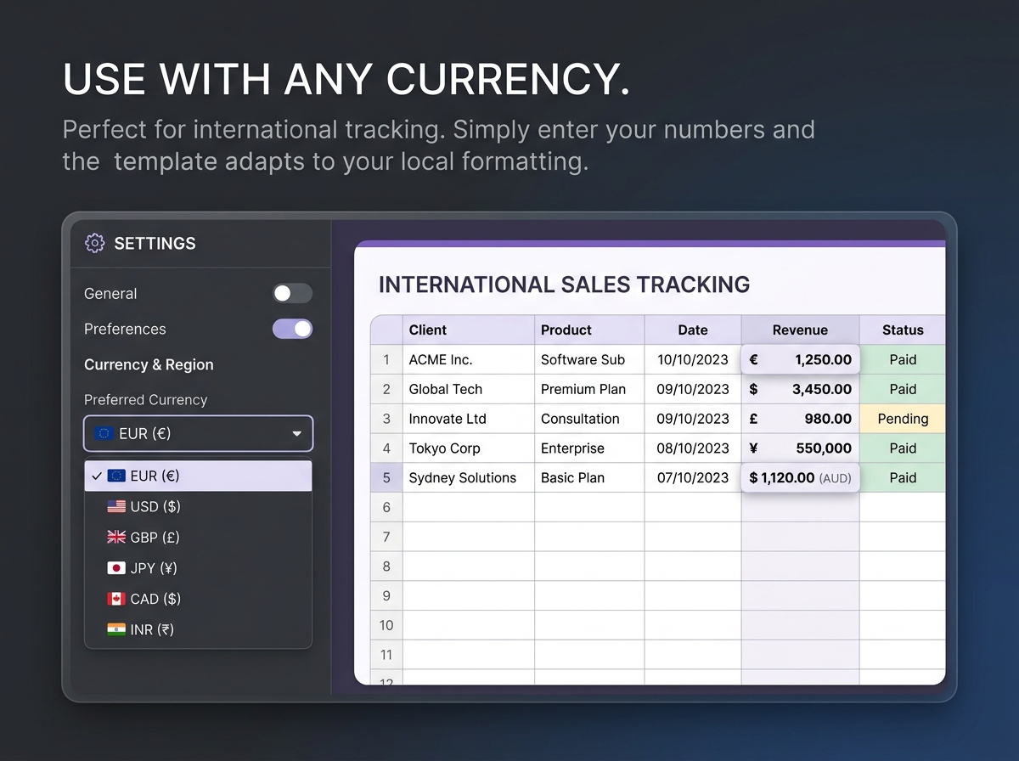Click the Preferred Currency dropdown arrow
Viewport: 1019px width, 761px height.
296,434
